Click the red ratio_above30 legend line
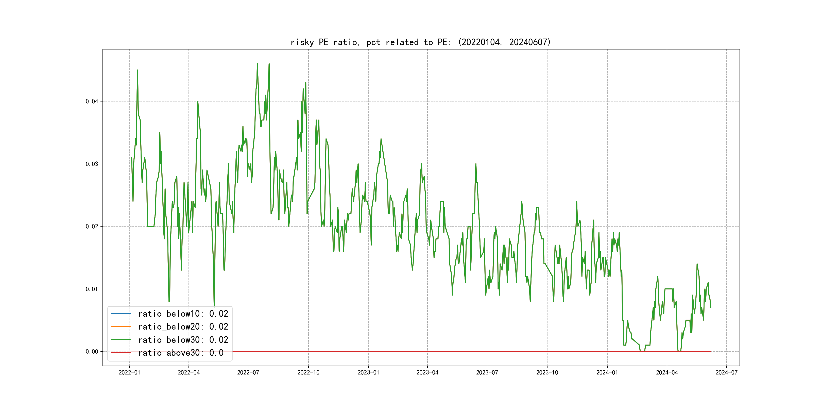The width and height of the screenshot is (822, 411). pyautogui.click(x=121, y=353)
